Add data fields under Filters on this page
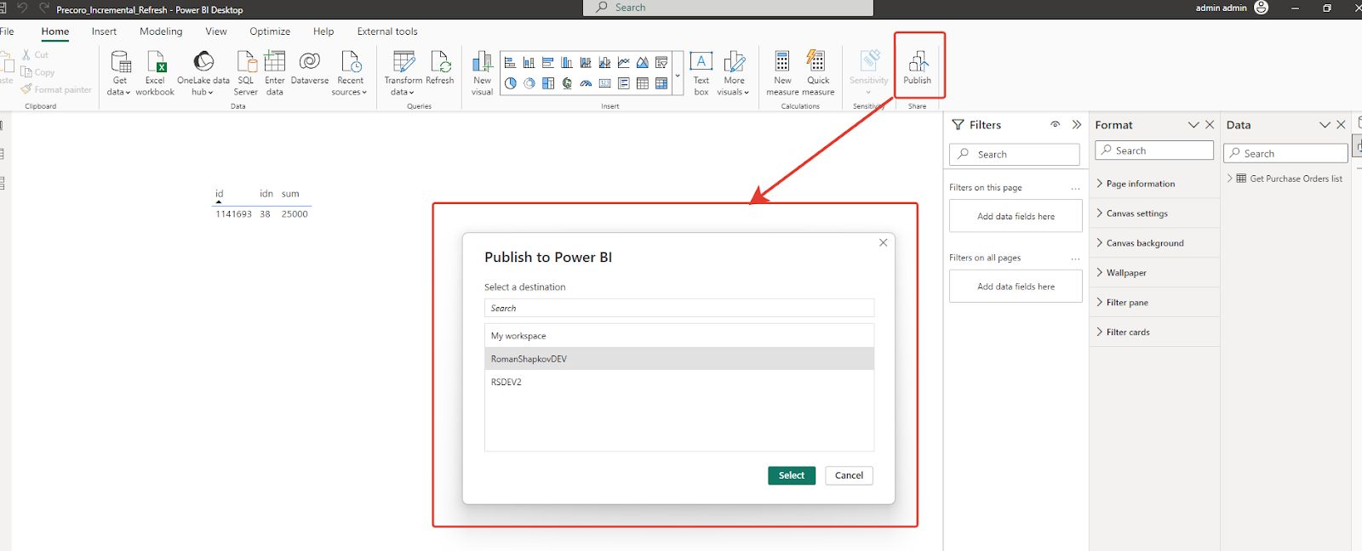The image size is (1362, 551). 1016,216
